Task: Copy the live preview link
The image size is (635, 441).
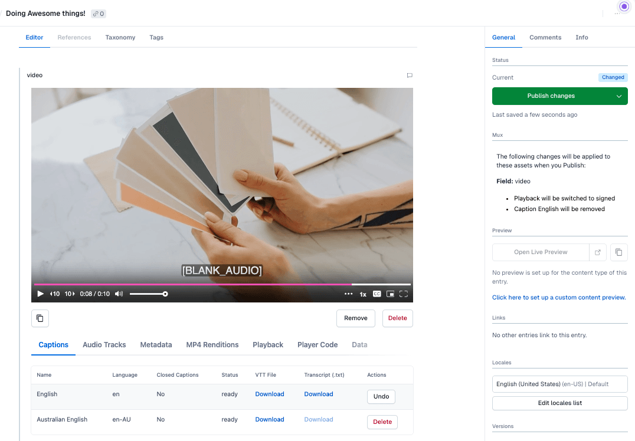Action: [x=618, y=252]
